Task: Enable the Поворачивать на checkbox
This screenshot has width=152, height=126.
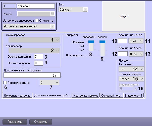Action: 6,82
